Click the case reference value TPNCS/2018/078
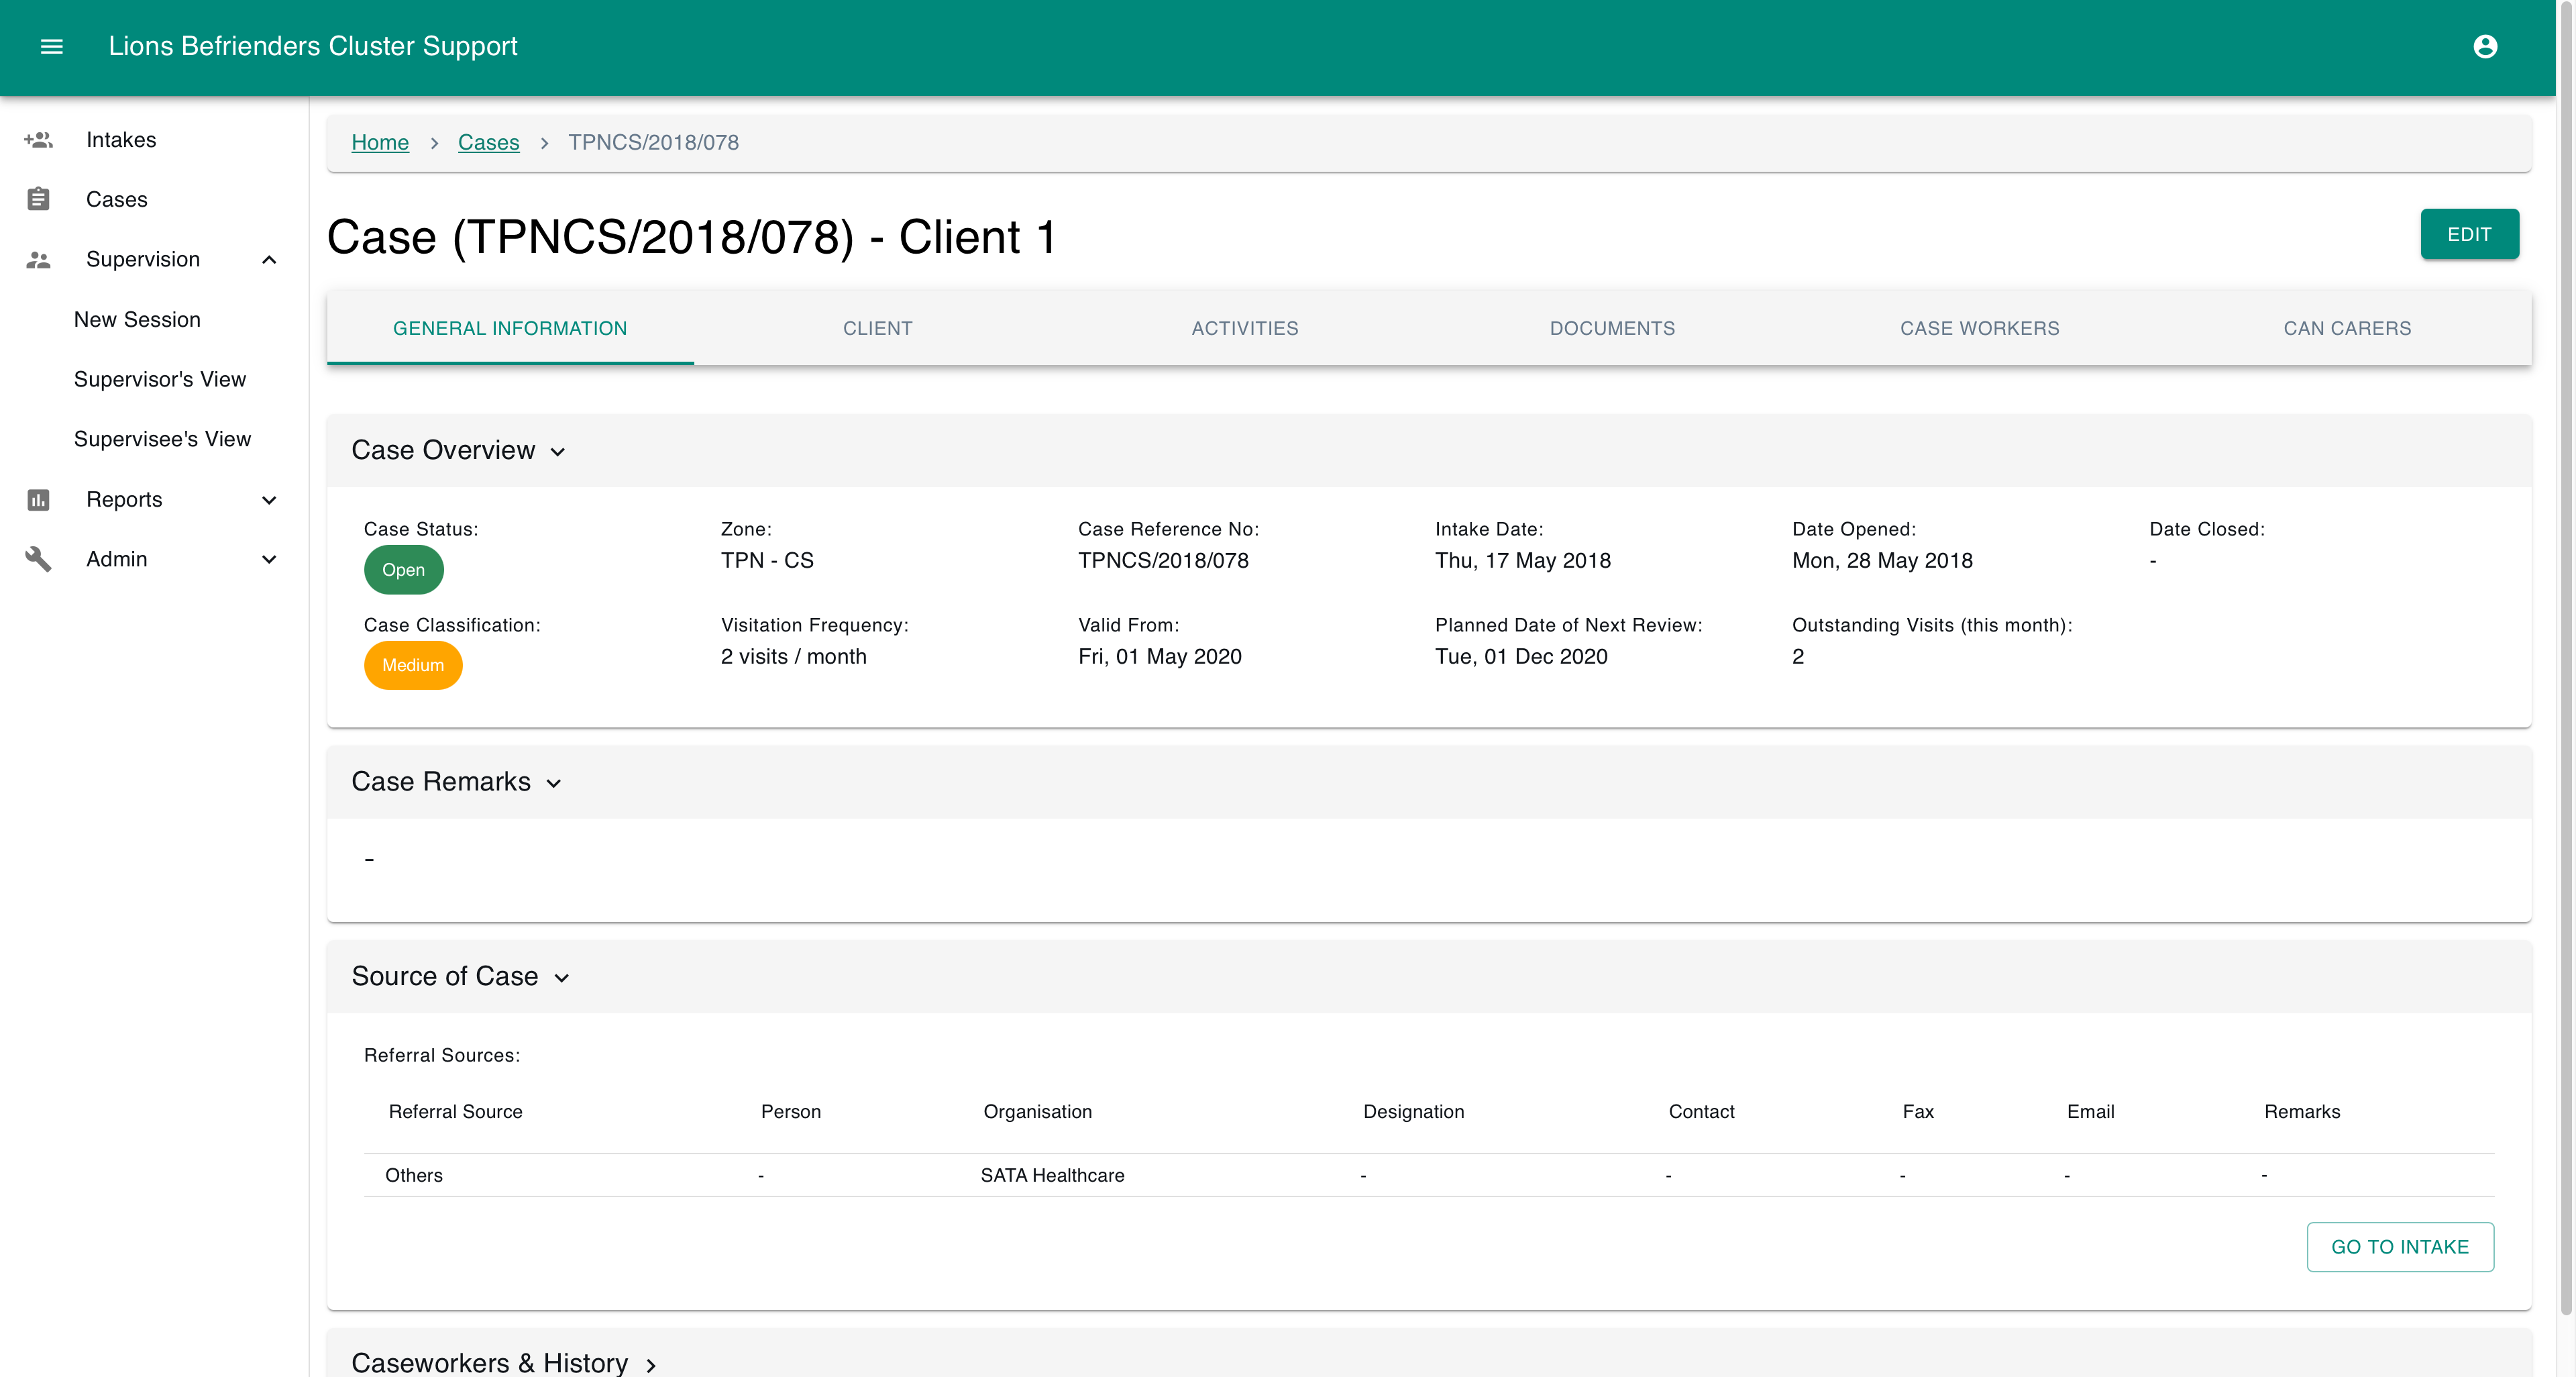Viewport: 2576px width, 1377px height. (x=1163, y=560)
